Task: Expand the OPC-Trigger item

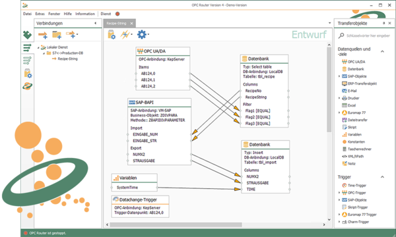Action: (339, 193)
